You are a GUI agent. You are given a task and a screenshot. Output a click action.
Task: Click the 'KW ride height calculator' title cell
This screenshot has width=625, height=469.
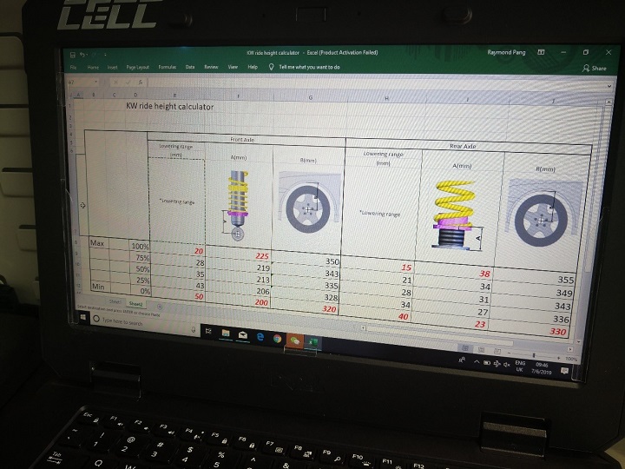(x=170, y=107)
